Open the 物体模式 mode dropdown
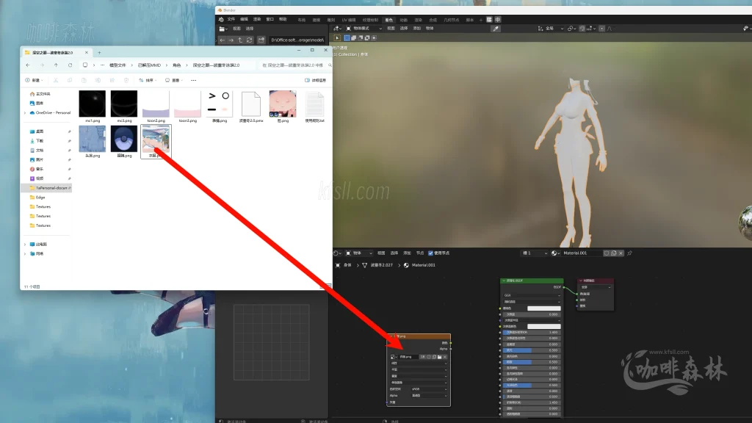The width and height of the screenshot is (752, 423). tap(364, 29)
